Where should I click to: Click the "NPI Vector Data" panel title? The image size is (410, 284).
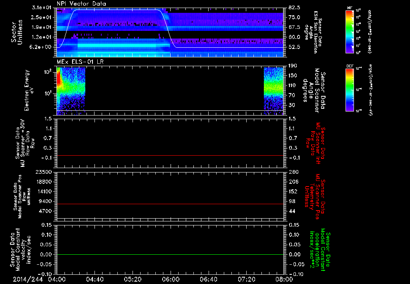pyautogui.click(x=81, y=4)
